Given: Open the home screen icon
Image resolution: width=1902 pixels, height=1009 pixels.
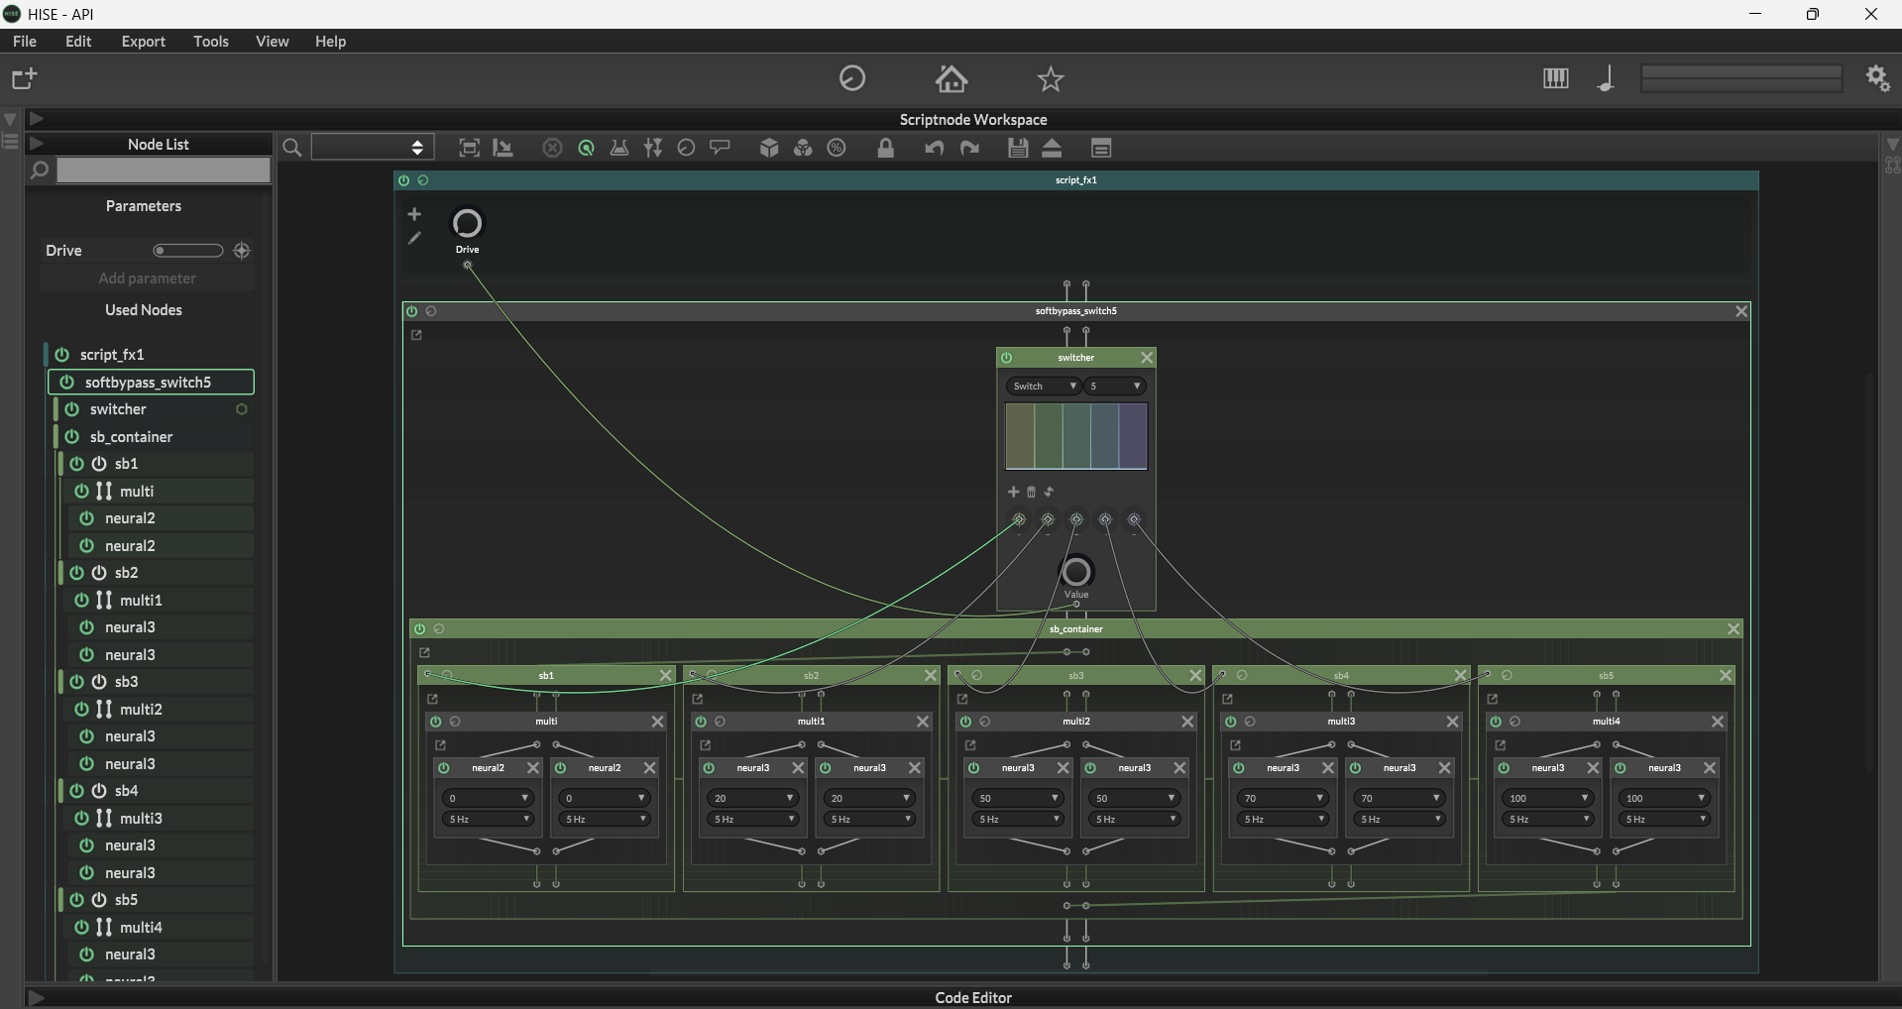Looking at the screenshot, I should click(951, 78).
